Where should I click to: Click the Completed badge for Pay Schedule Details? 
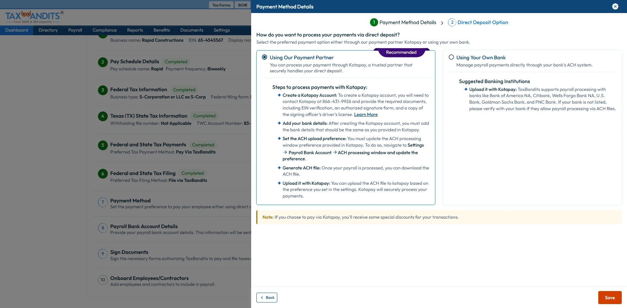coord(176,62)
